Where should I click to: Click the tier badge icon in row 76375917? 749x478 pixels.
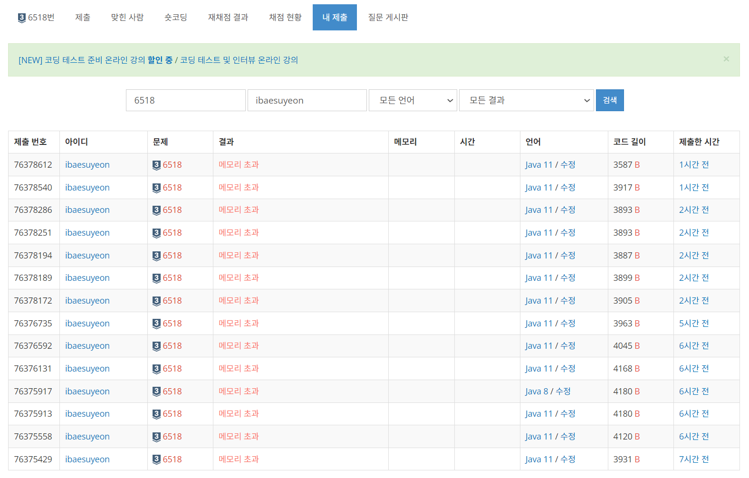coord(156,392)
